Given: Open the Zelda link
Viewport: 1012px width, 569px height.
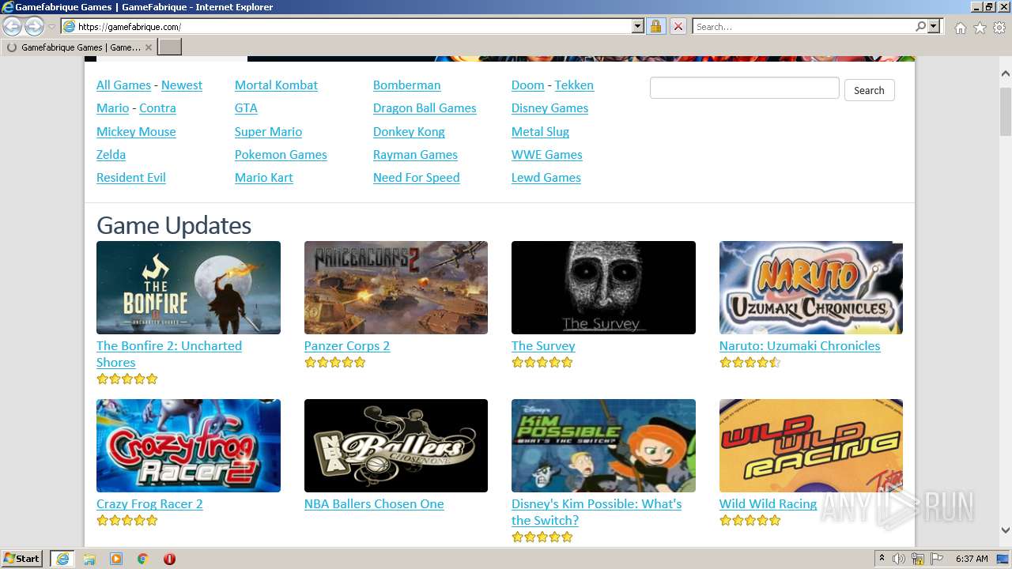Looking at the screenshot, I should 111,155.
